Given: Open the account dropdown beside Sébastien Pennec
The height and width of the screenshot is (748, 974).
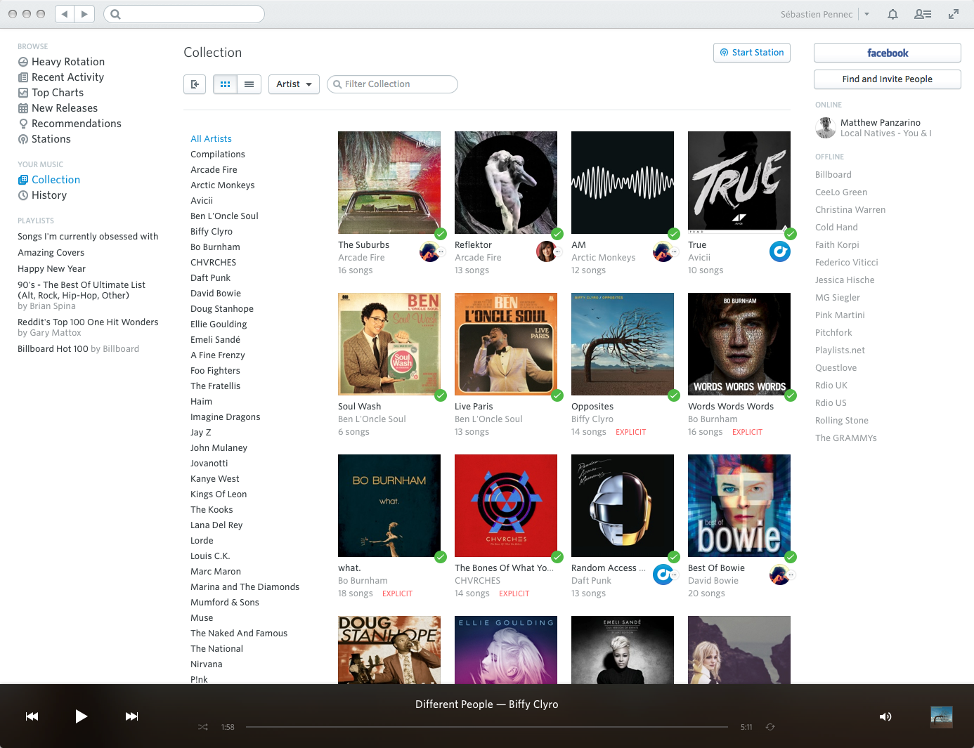Looking at the screenshot, I should (867, 14).
